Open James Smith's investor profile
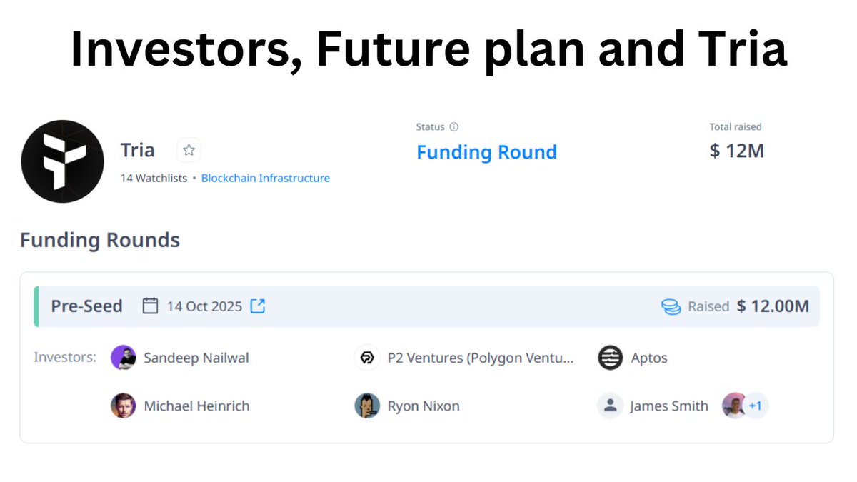 (x=669, y=406)
